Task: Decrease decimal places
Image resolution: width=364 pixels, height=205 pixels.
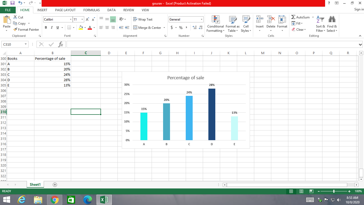Action: point(201,27)
